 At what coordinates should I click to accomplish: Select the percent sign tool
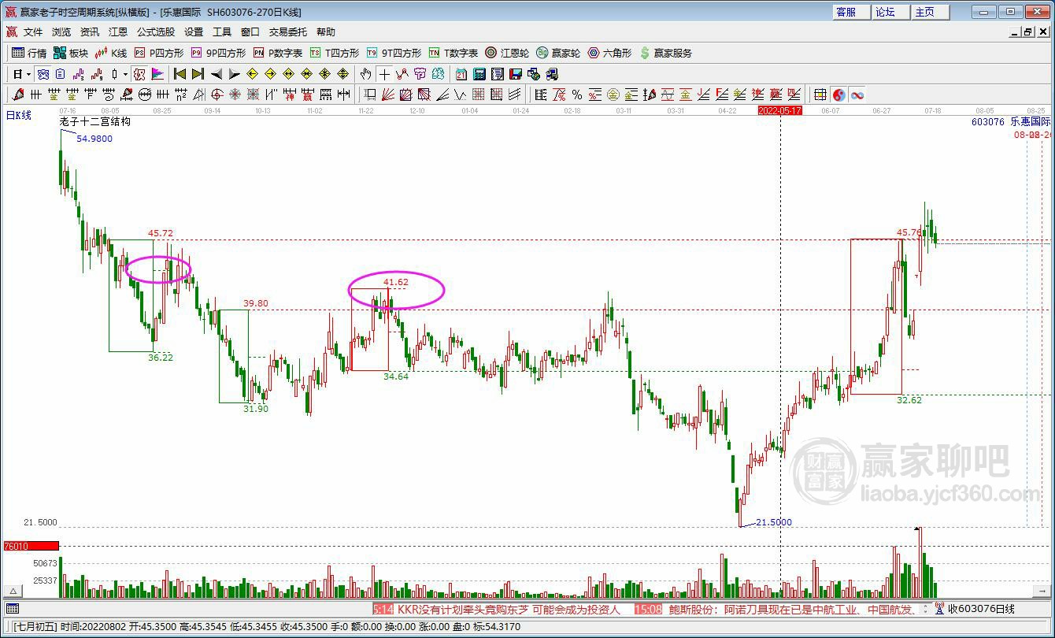[x=577, y=95]
